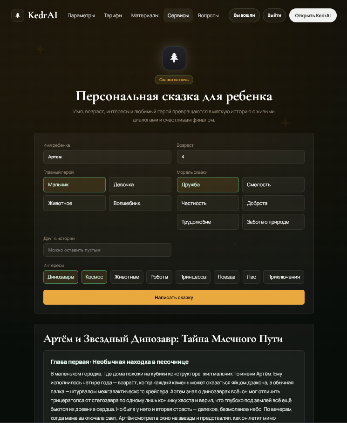Focus the Друг в истории input field

pyautogui.click(x=107, y=250)
